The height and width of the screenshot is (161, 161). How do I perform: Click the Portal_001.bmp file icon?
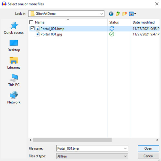(x=38, y=29)
